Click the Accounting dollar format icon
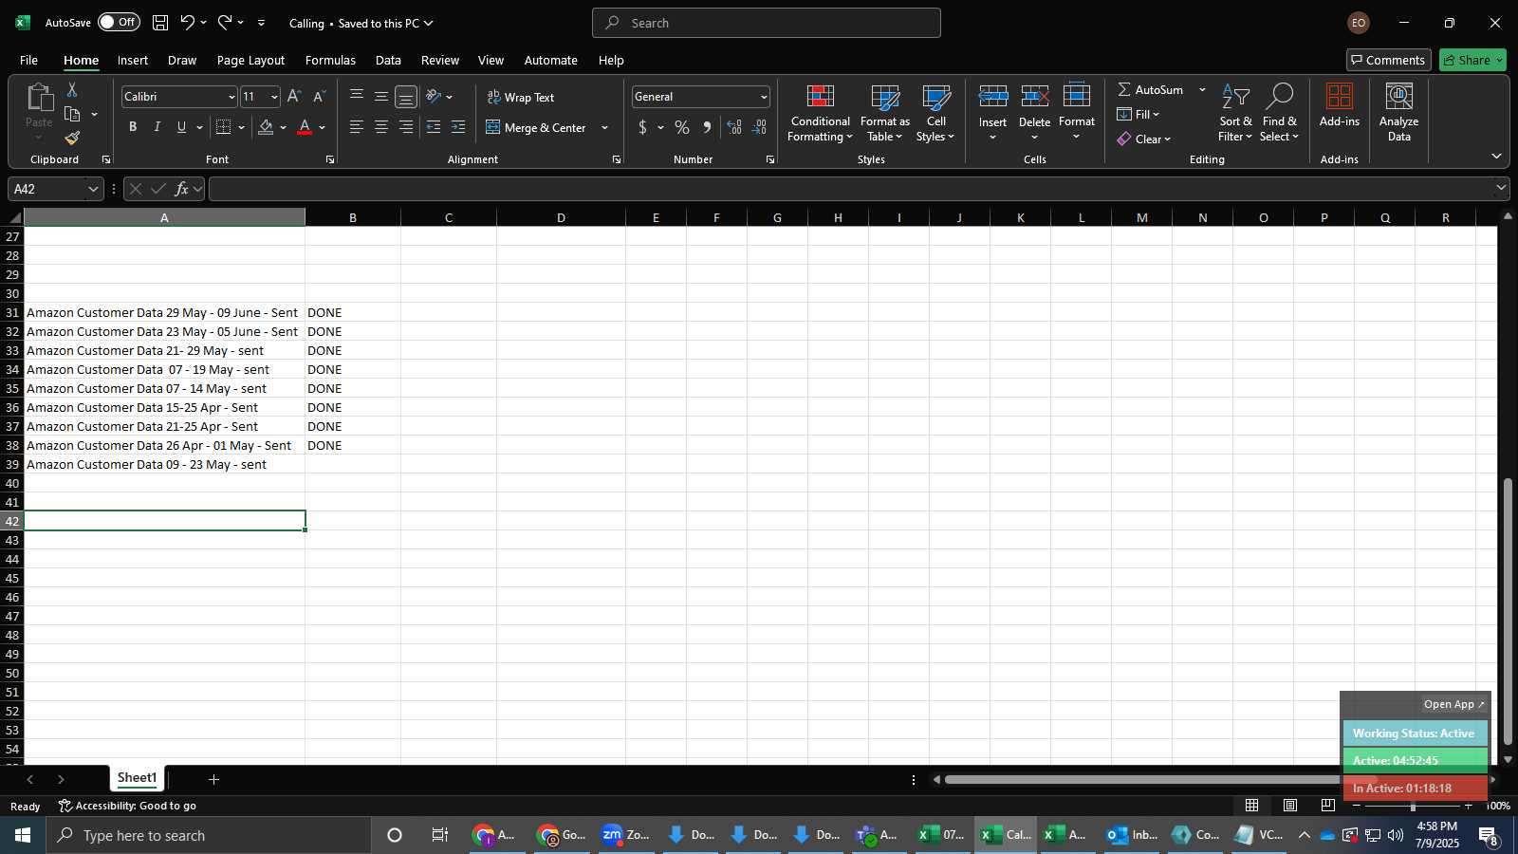This screenshot has height=854, width=1518. (643, 127)
